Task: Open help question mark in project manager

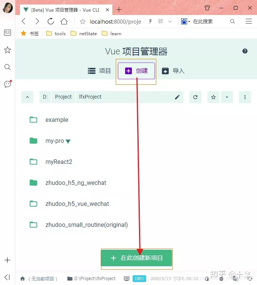Action: pyautogui.click(x=245, y=51)
